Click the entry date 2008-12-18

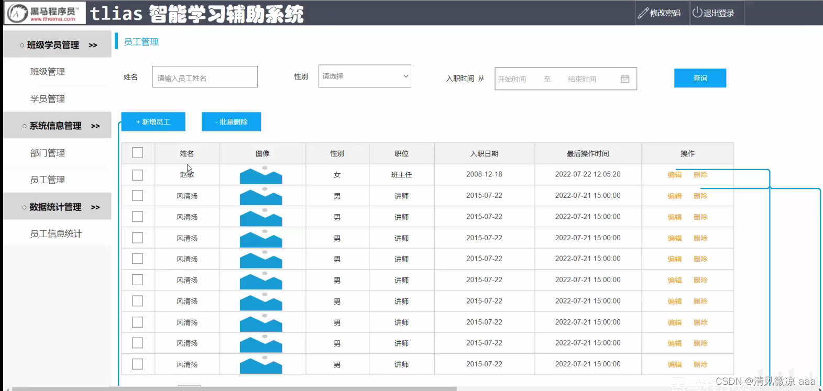(x=484, y=174)
